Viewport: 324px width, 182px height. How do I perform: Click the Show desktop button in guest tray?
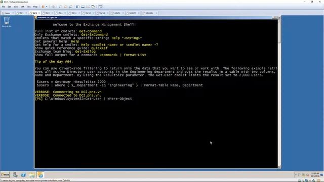pyautogui.click(x=322, y=175)
